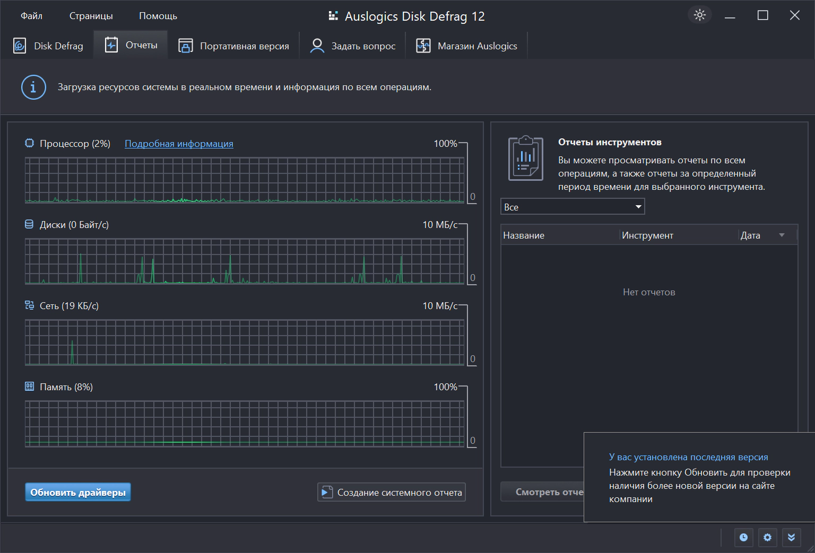815x553 pixels.
Task: Click the Диски database icon
Action: [29, 224]
